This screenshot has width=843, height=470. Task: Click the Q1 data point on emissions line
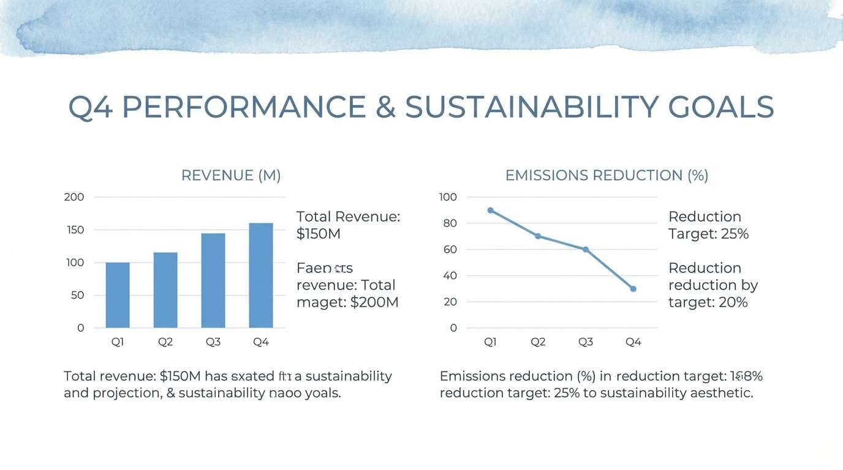[490, 210]
